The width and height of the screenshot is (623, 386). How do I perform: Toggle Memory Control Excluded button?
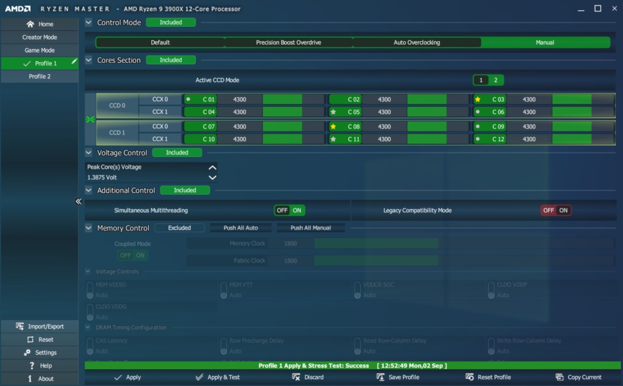tap(179, 228)
